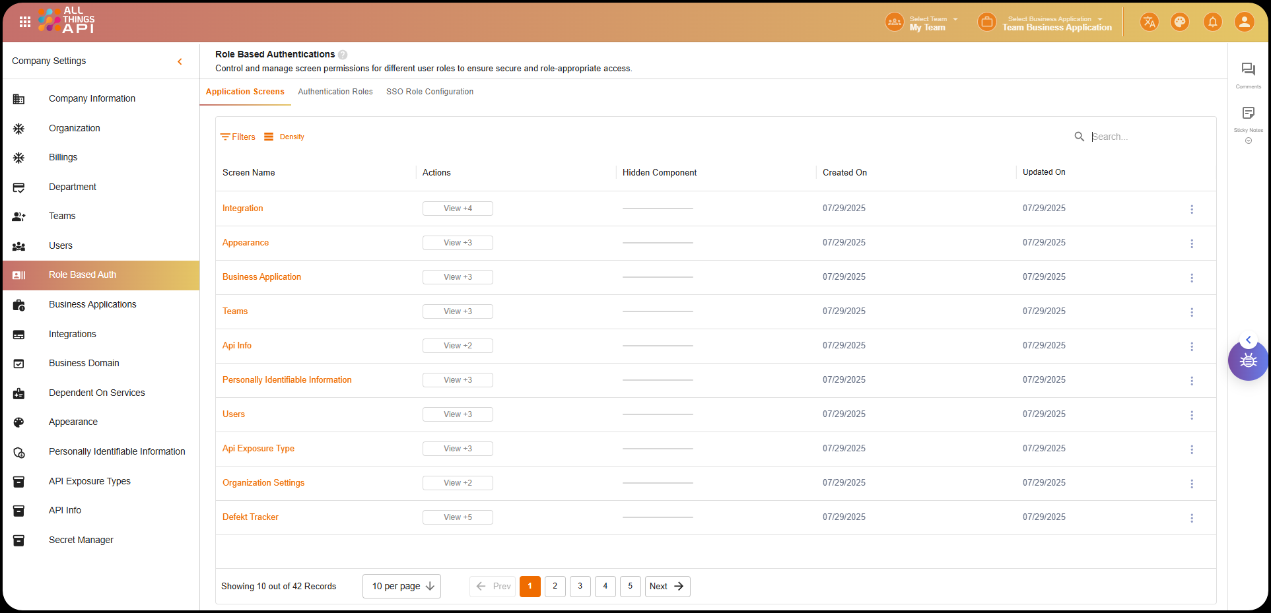Click the help icon beside Role Based Authentications

tap(343, 55)
